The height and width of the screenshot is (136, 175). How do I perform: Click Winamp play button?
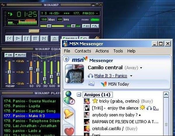pyautogui.click(x=18, y=39)
